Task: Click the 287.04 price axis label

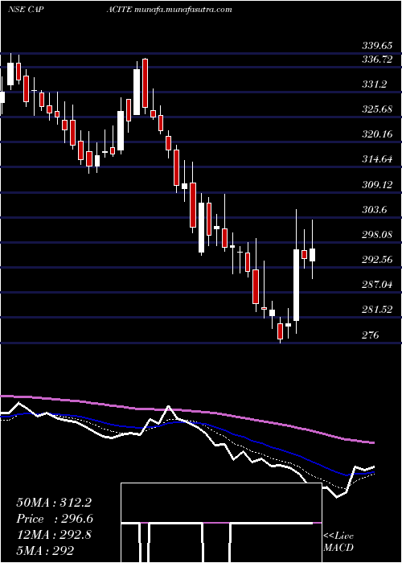Action: tap(378, 285)
